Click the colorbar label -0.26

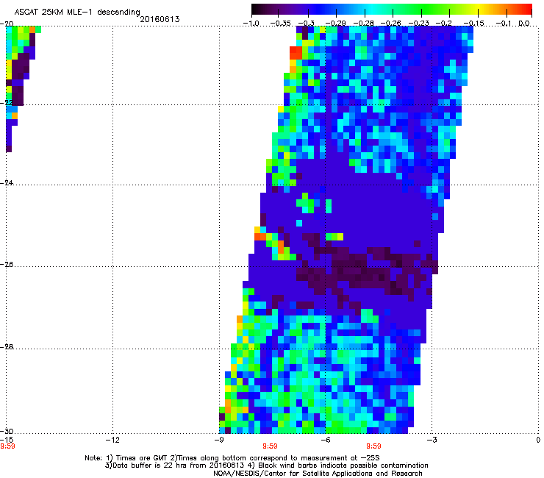coord(391,24)
